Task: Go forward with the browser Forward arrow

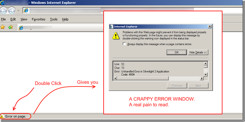Action: (12, 11)
